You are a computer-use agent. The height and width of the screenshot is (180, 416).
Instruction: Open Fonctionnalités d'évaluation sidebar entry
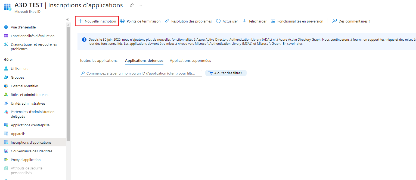coord(33,36)
